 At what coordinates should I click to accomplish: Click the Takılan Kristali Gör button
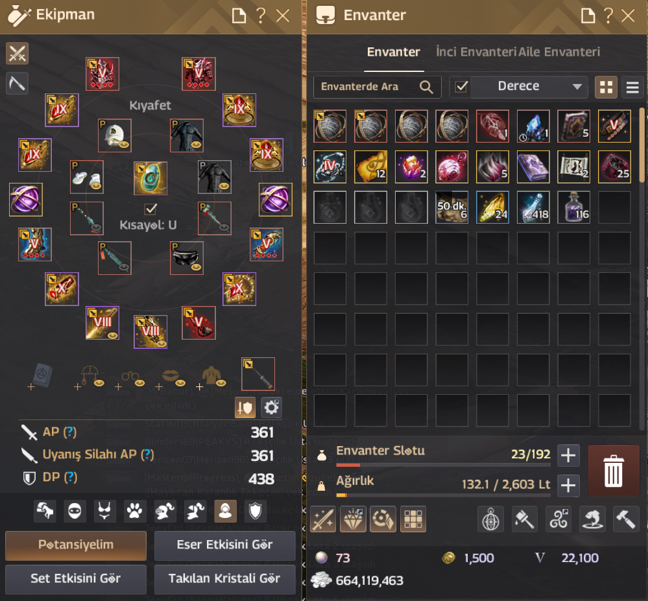click(x=224, y=578)
